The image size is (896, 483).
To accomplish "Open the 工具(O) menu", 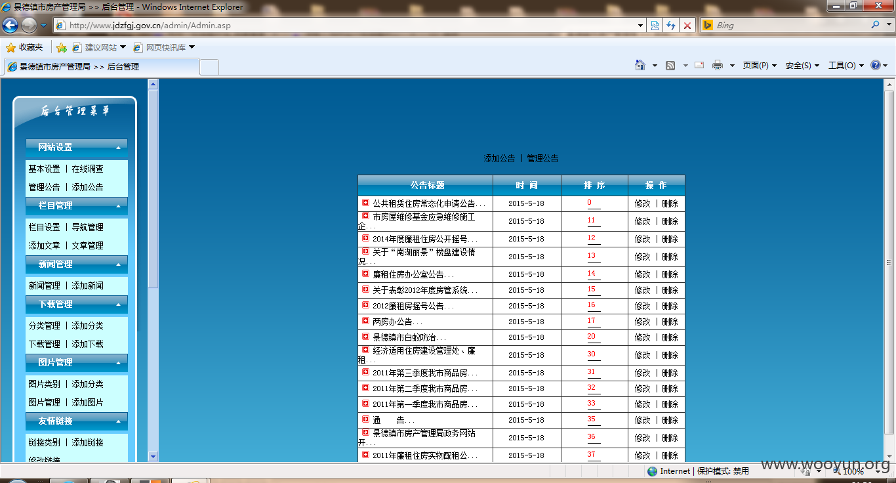I will click(x=846, y=66).
